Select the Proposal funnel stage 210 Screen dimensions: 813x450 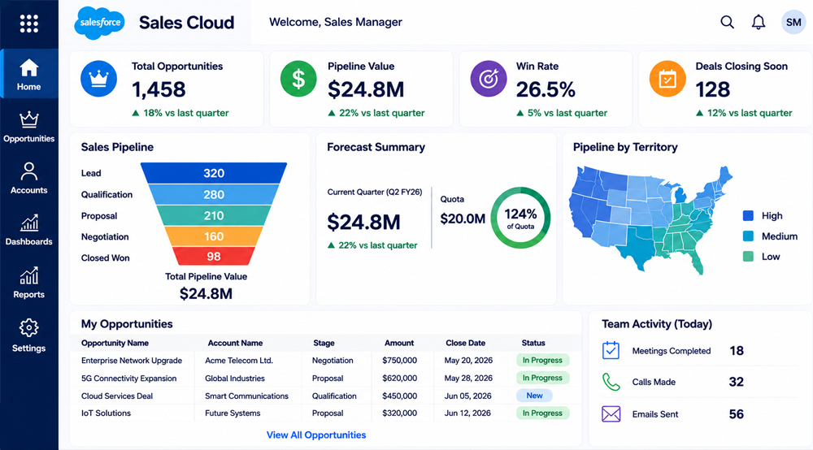(214, 215)
